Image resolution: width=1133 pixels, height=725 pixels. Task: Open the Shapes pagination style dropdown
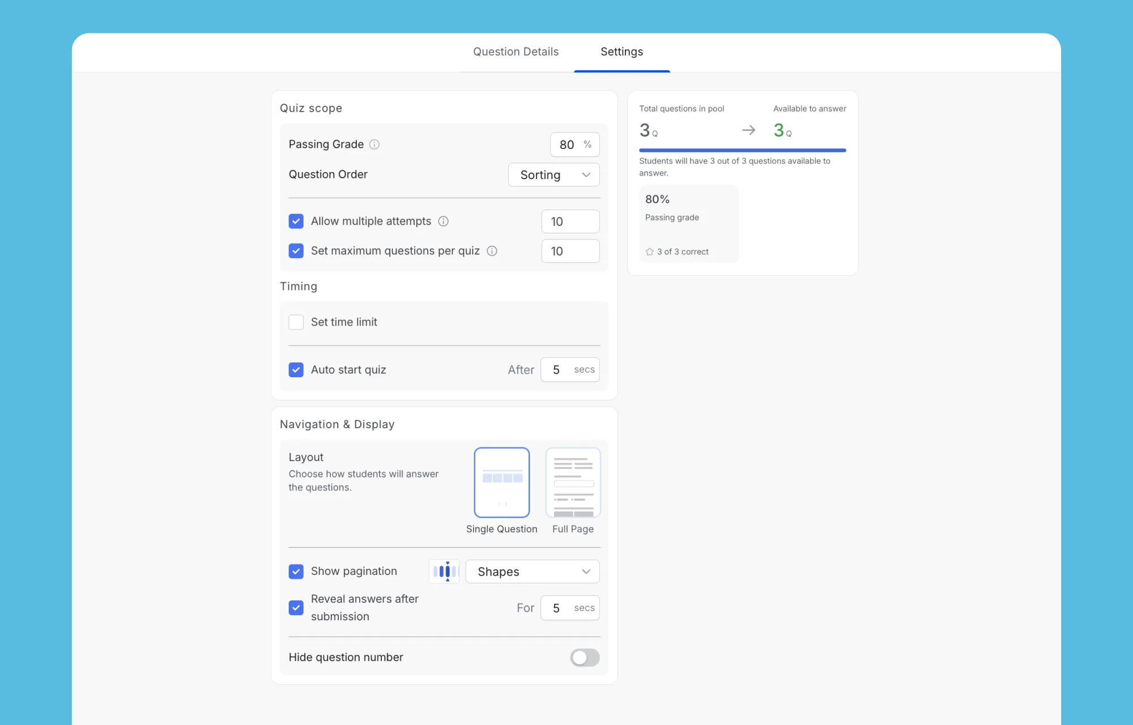coord(532,572)
